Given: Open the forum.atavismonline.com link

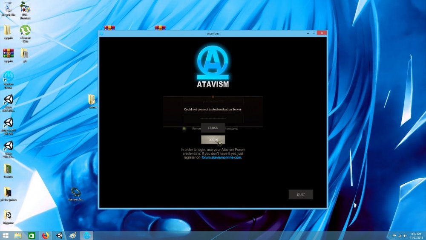Looking at the screenshot, I should (x=222, y=158).
